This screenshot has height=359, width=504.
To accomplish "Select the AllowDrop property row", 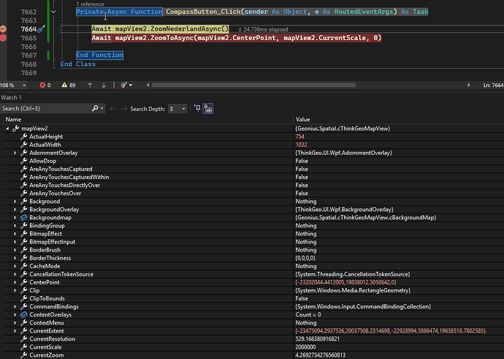I will tap(253, 161).
